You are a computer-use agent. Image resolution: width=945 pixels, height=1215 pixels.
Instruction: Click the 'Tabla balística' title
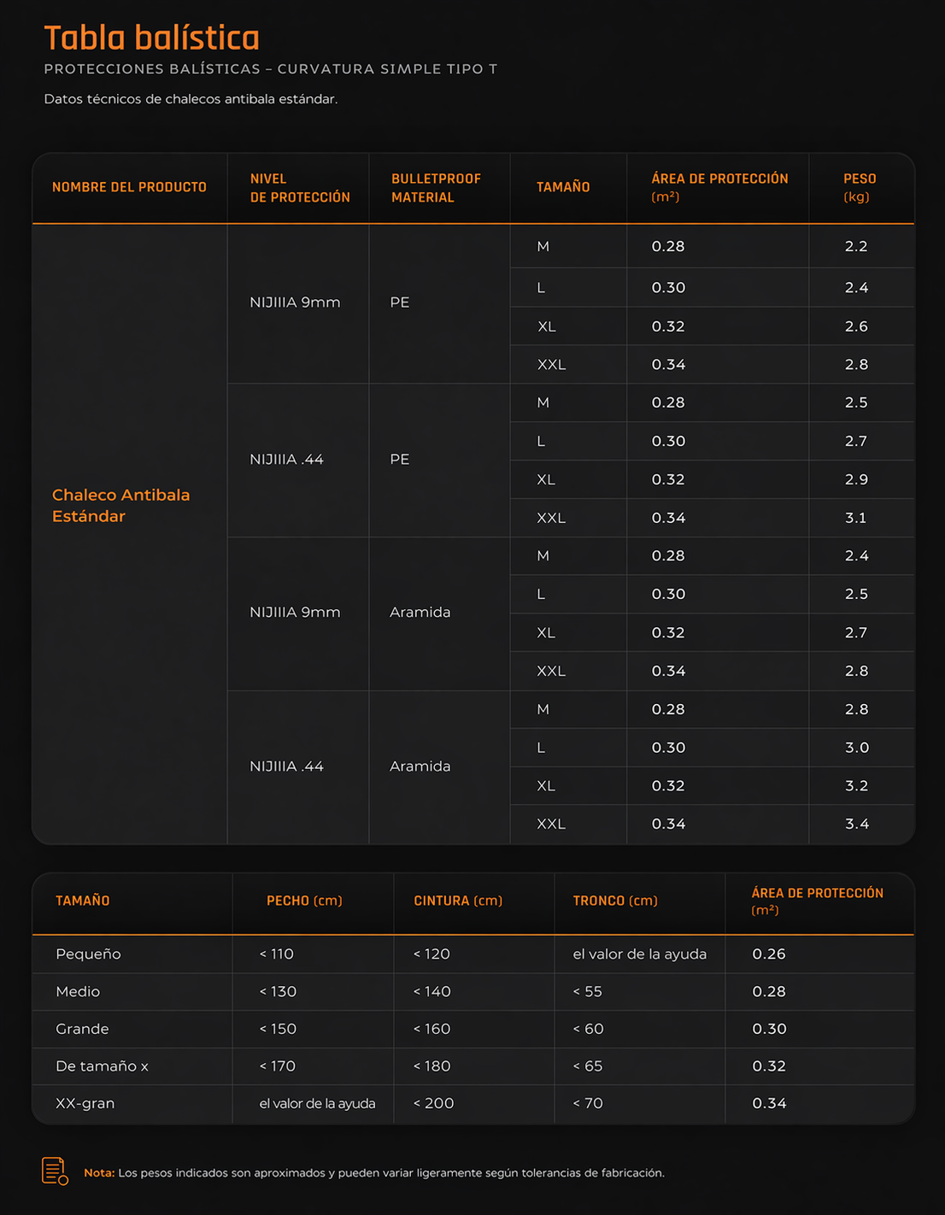151,38
